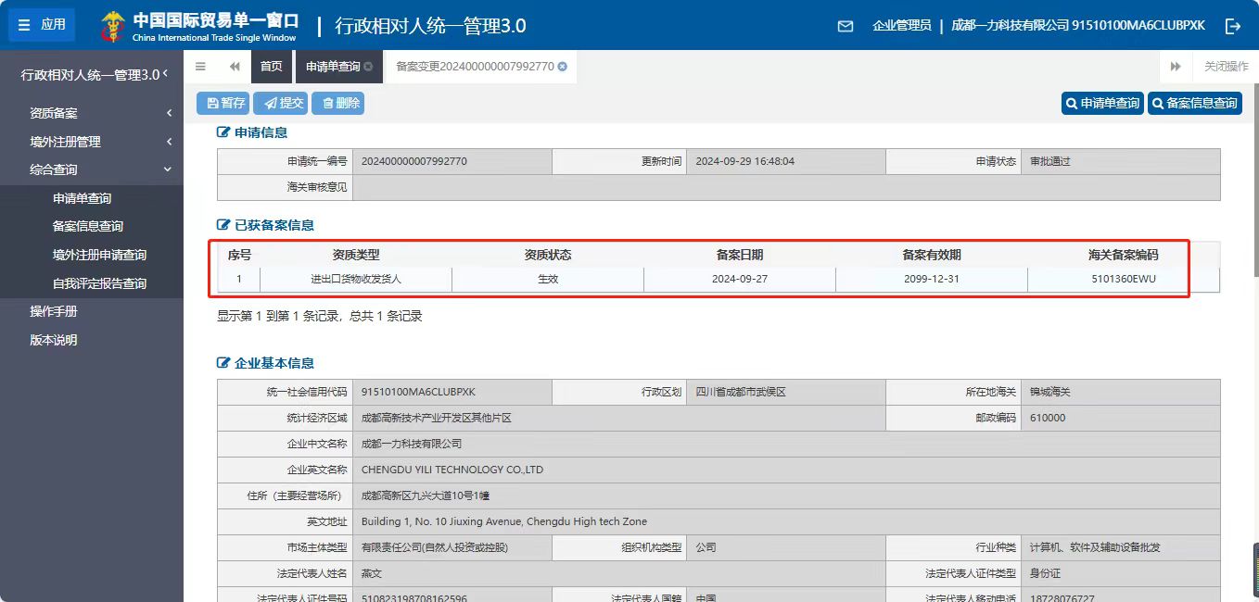Sort by the 资质类型 column header

356,255
